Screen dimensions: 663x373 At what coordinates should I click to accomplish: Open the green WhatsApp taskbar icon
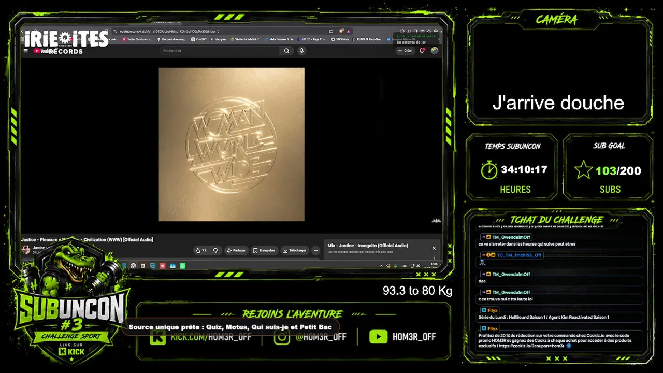[182, 266]
